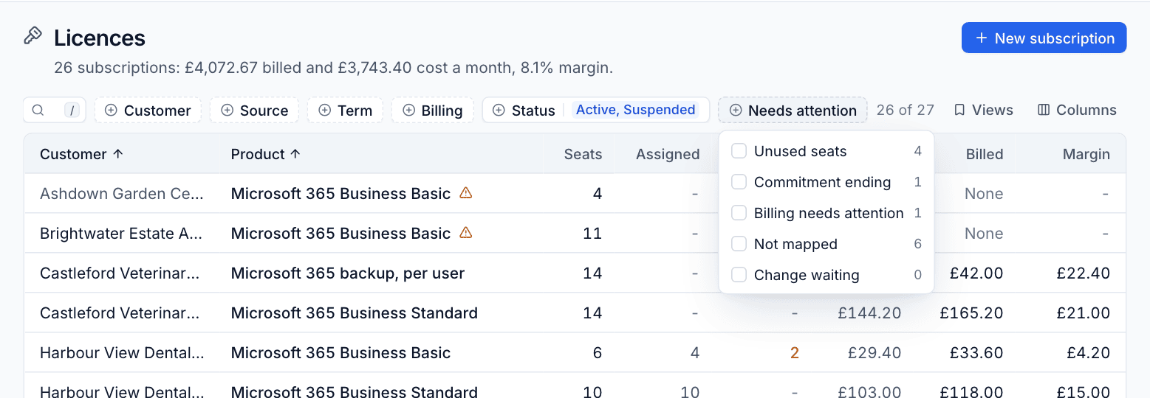The image size is (1150, 398).
Task: Sort by the Margin column header
Action: (x=1086, y=154)
